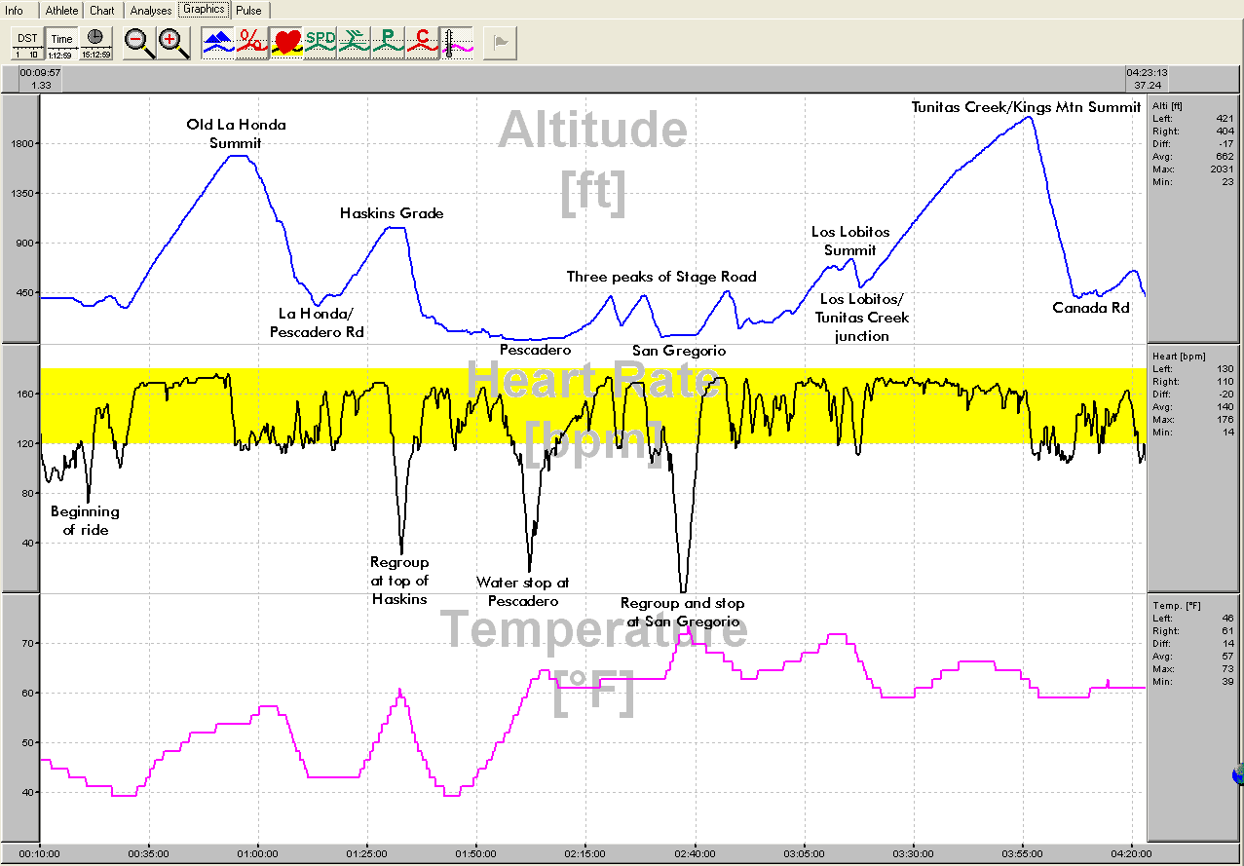The height and width of the screenshot is (866, 1244).
Task: Toggle the gradient percent graph icon
Action: tap(252, 43)
